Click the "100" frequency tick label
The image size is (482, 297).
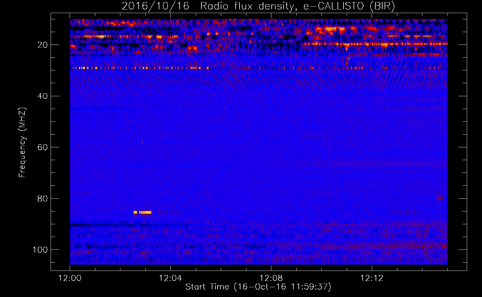(x=40, y=250)
